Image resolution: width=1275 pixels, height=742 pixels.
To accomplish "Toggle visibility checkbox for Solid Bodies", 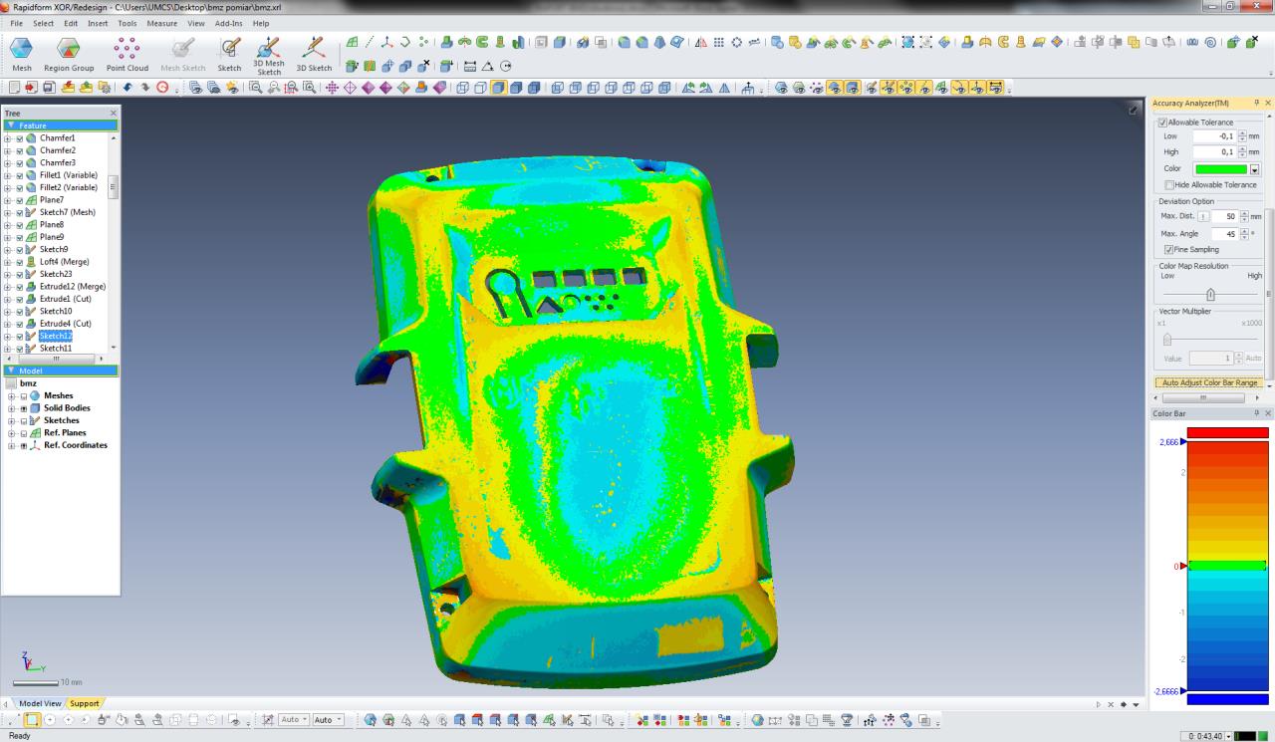I will click(x=23, y=408).
